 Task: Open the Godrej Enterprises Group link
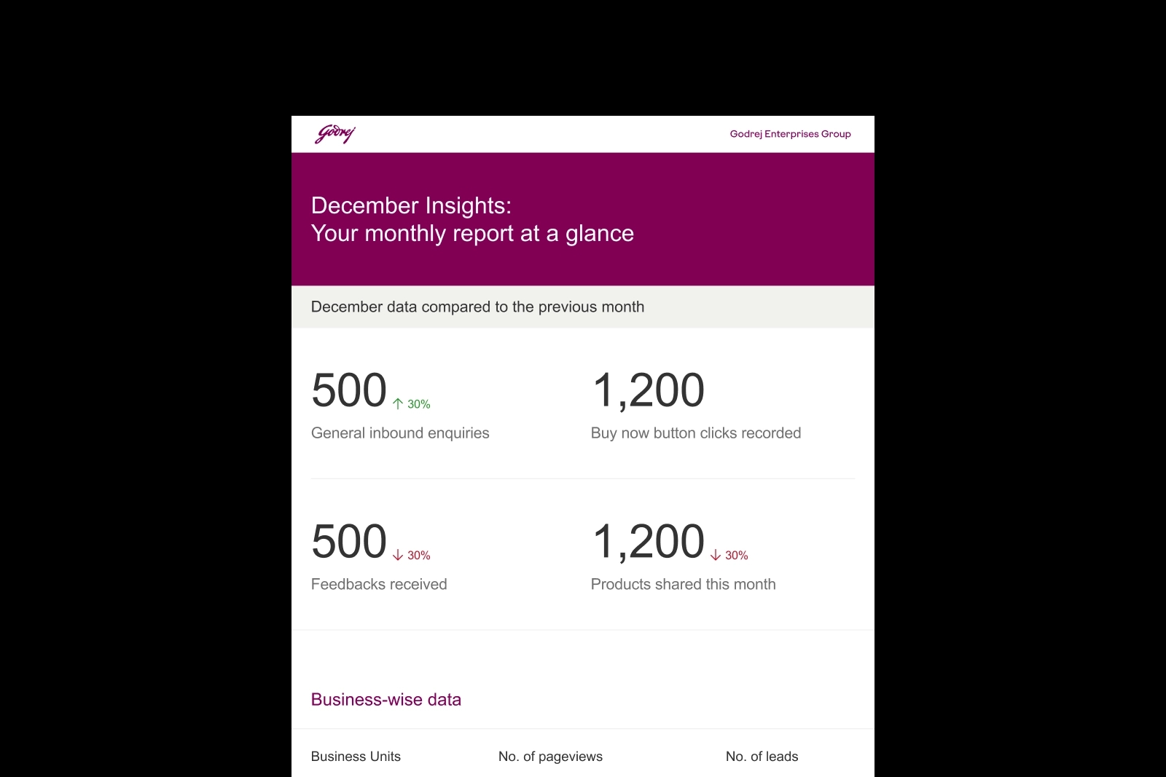(x=790, y=134)
